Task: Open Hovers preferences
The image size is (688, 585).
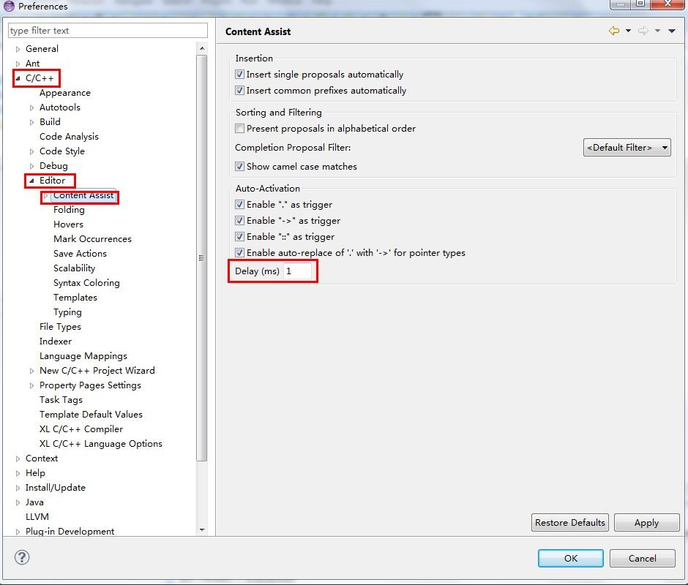Action: pos(68,224)
